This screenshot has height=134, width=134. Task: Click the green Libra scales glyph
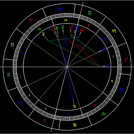tap(103, 113)
